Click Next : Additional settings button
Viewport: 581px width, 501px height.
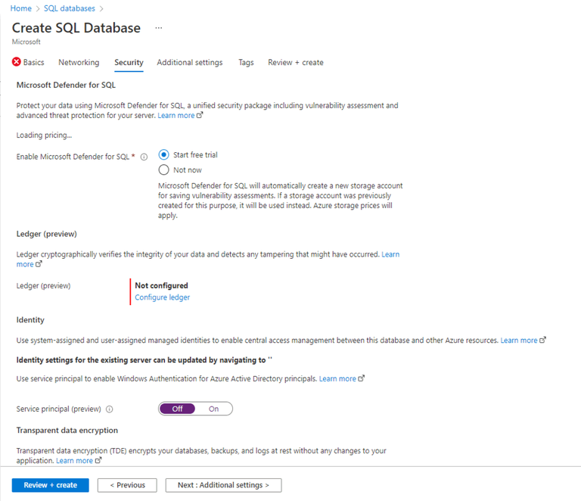coord(223,485)
